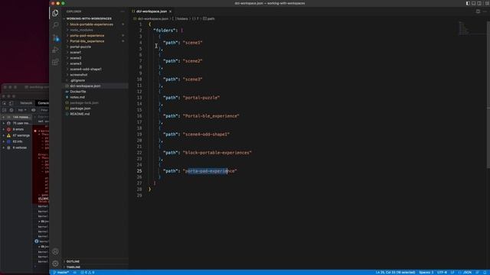Click Ln 25, Col 33 cursor position
The width and height of the screenshot is (490, 275).
point(395,273)
